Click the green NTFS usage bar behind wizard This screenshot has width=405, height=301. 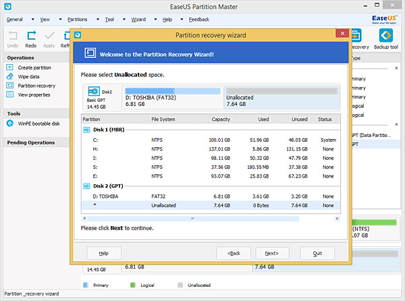coord(375,222)
